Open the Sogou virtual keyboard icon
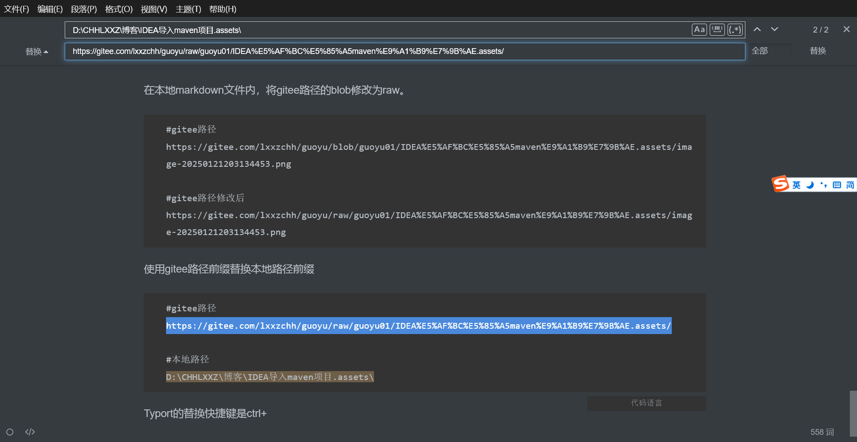This screenshot has width=857, height=442. (837, 184)
